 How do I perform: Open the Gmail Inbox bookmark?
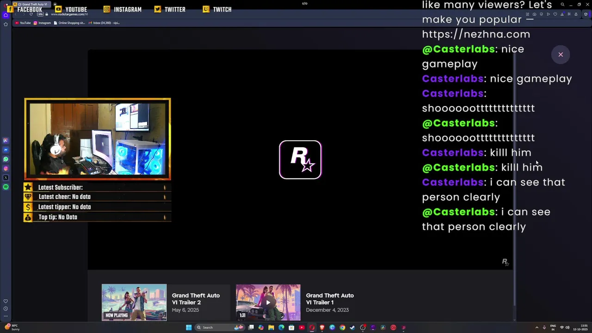(x=104, y=23)
